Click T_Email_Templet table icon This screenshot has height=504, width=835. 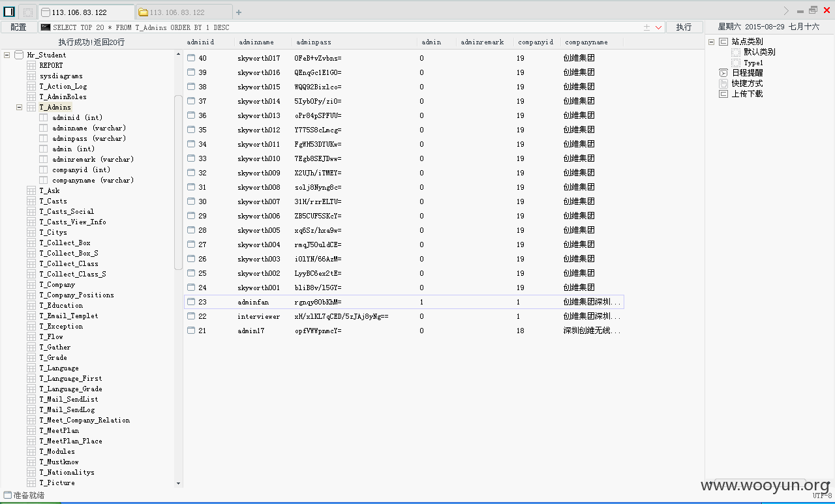point(31,316)
